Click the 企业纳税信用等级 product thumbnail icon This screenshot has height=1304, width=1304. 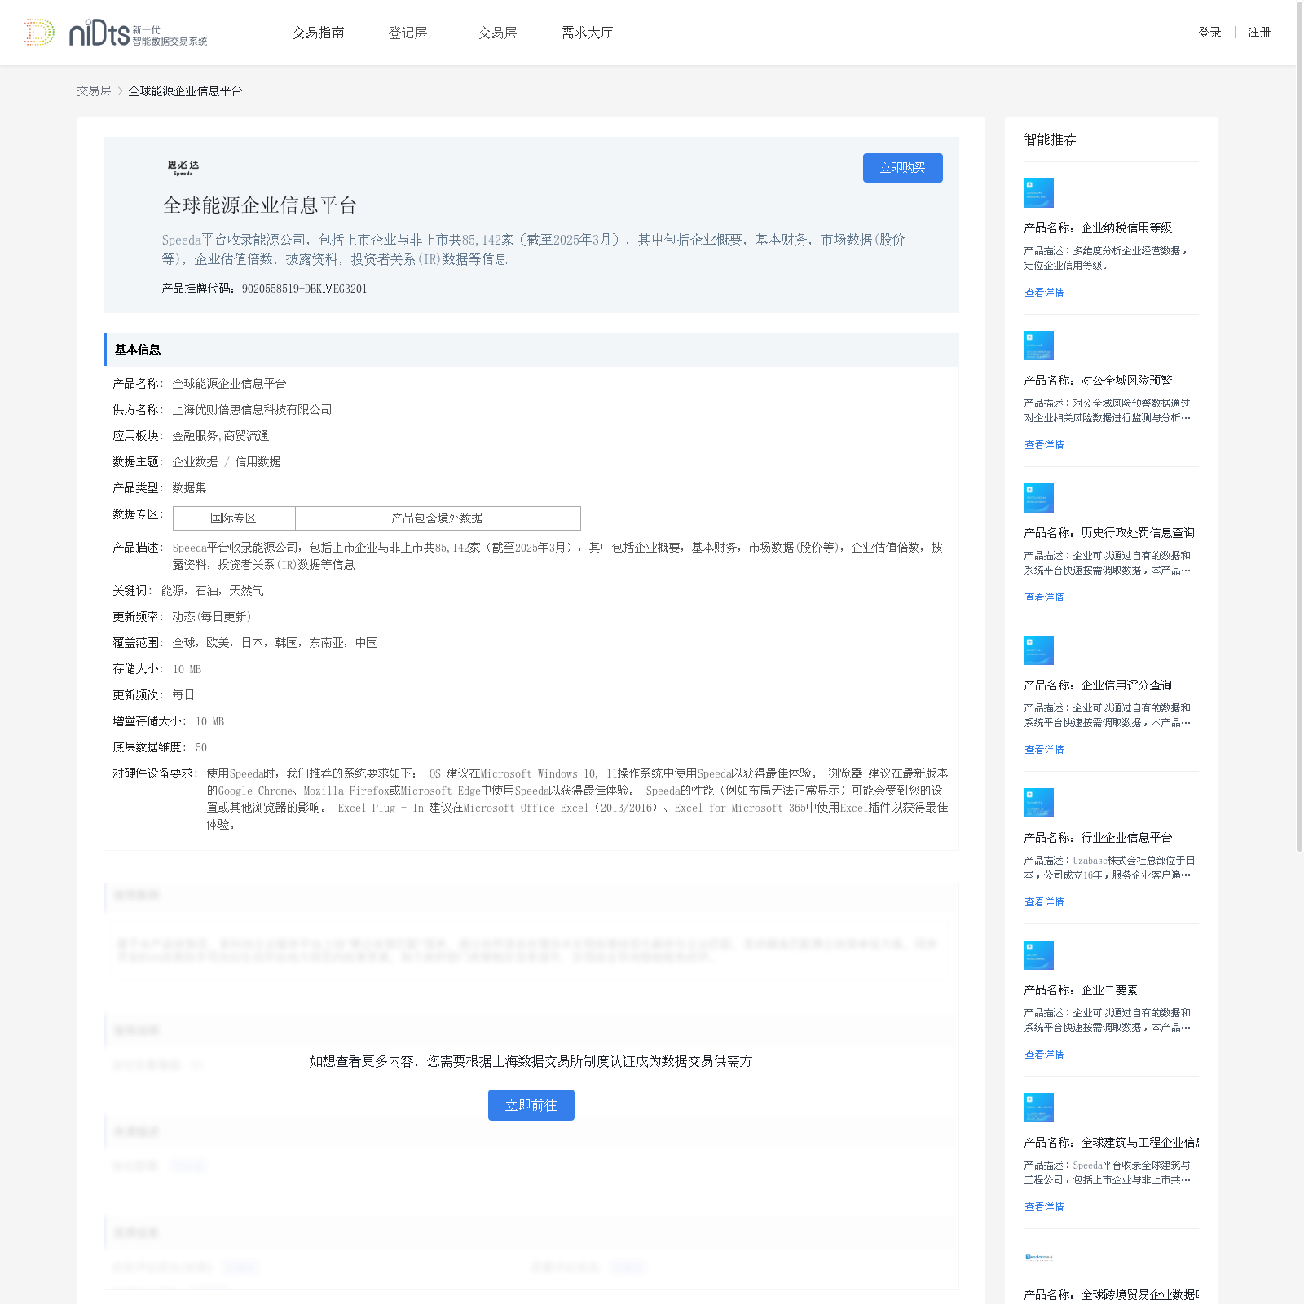point(1039,193)
